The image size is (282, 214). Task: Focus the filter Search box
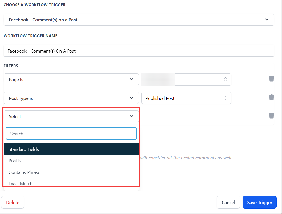pos(71,134)
